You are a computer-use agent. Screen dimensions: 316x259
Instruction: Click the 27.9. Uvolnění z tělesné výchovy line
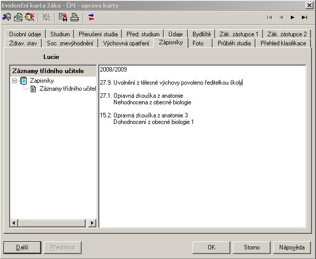click(171, 83)
